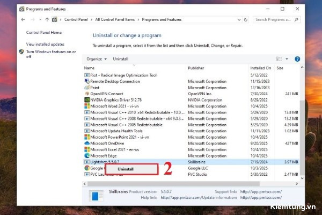Click the Control Panel breadcrumb
The width and height of the screenshot is (322, 215).
pyautogui.click(x=76, y=19)
